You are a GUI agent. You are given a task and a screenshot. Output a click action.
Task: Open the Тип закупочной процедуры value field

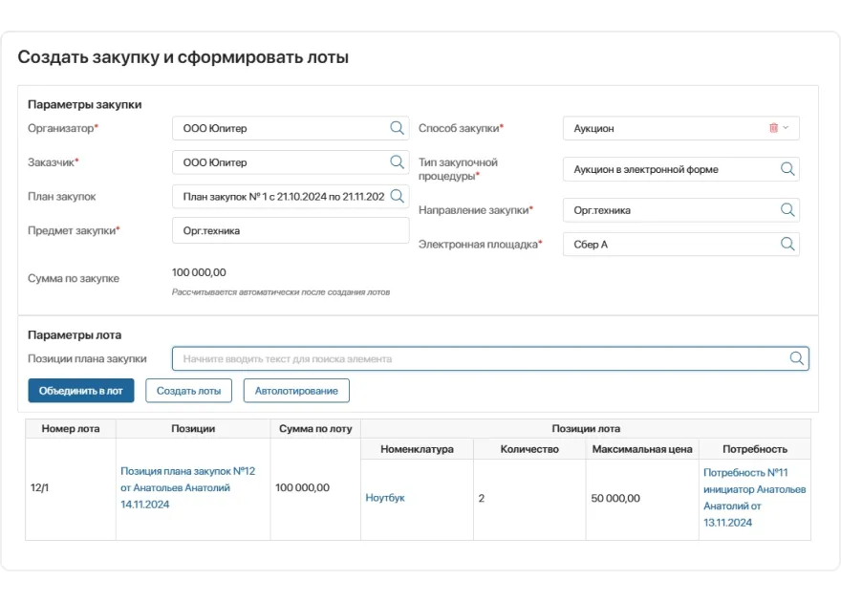click(672, 169)
